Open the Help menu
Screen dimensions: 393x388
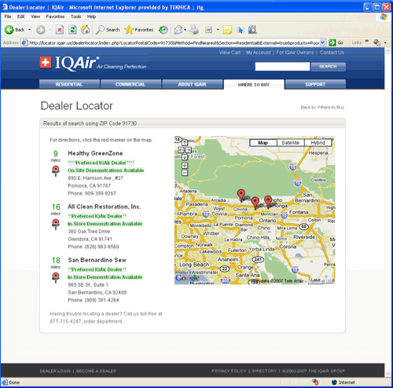(91, 16)
